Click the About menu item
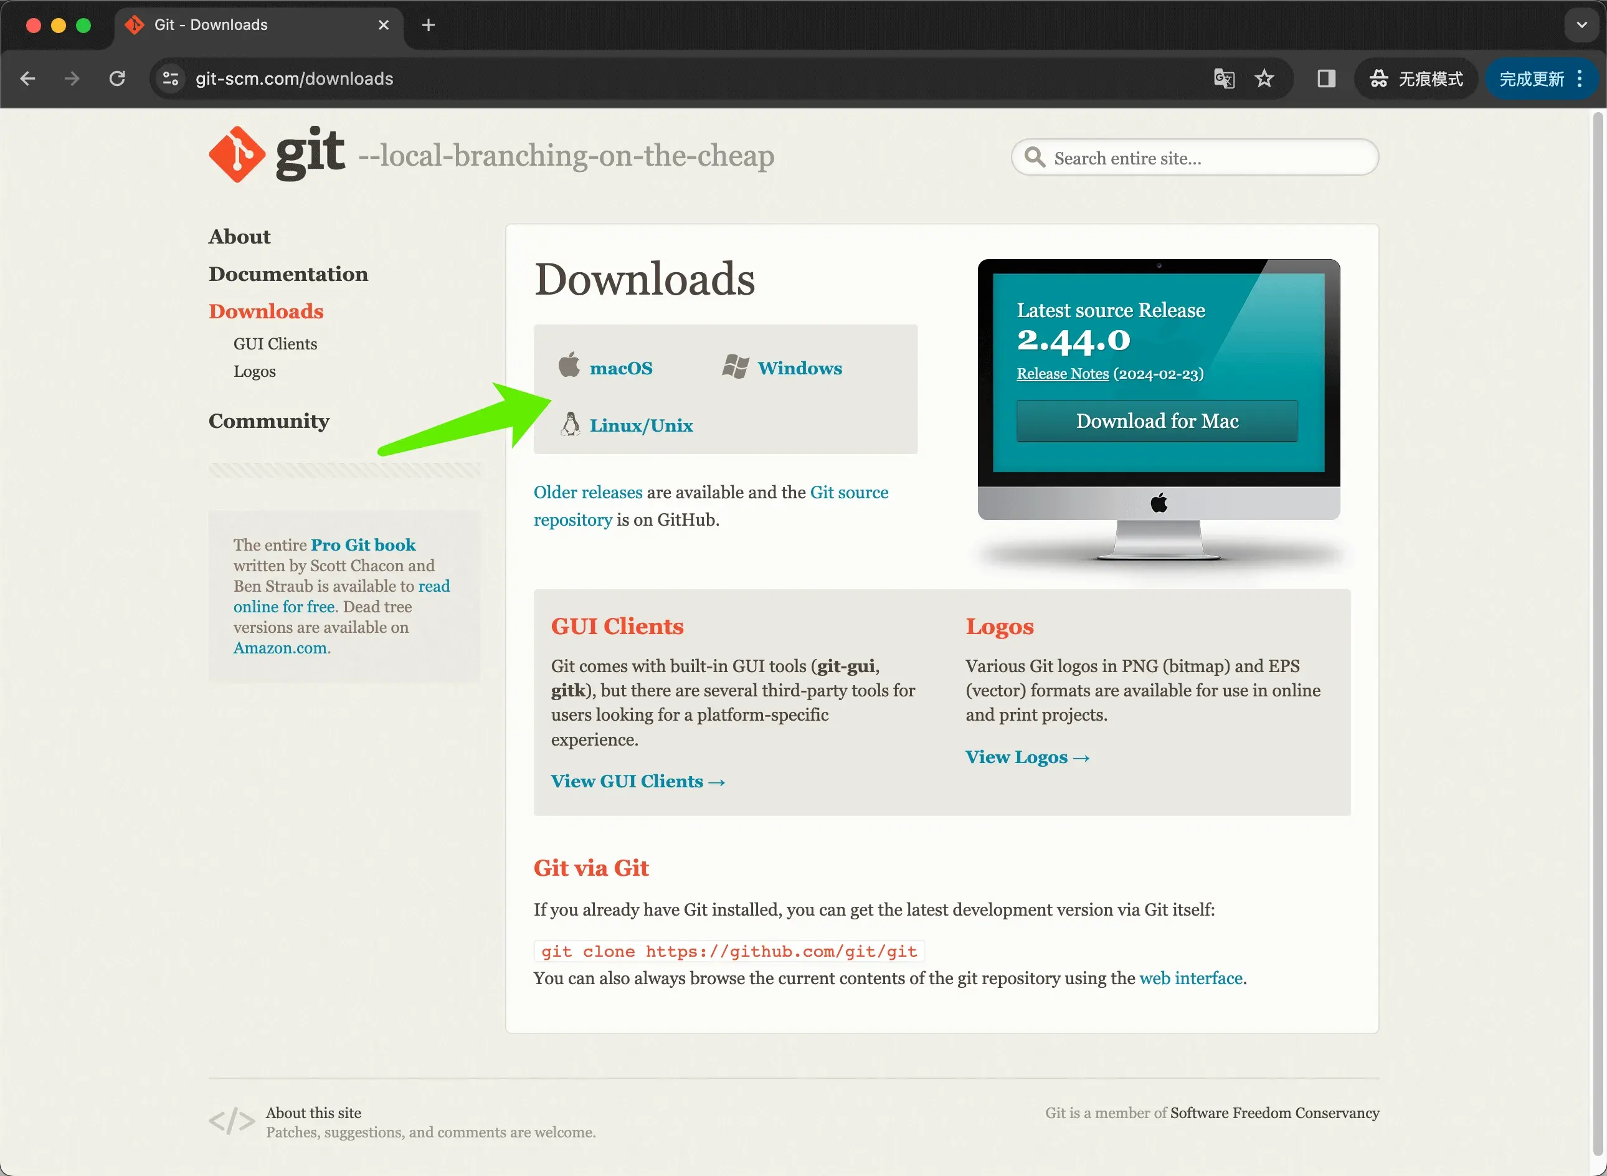This screenshot has width=1607, height=1176. [x=240, y=235]
